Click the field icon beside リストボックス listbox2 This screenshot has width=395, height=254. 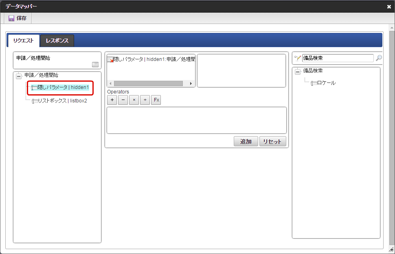coord(35,101)
